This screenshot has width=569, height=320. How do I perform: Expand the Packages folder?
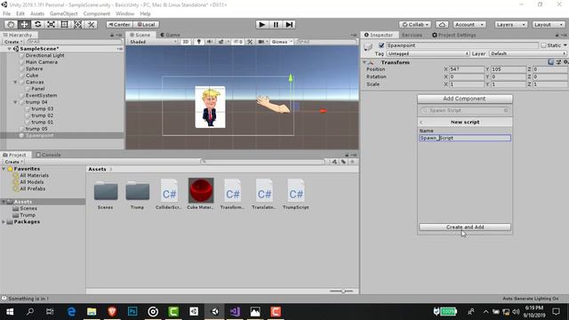pyautogui.click(x=4, y=221)
